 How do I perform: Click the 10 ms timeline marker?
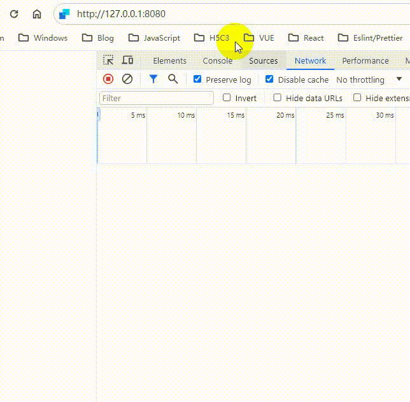click(186, 115)
